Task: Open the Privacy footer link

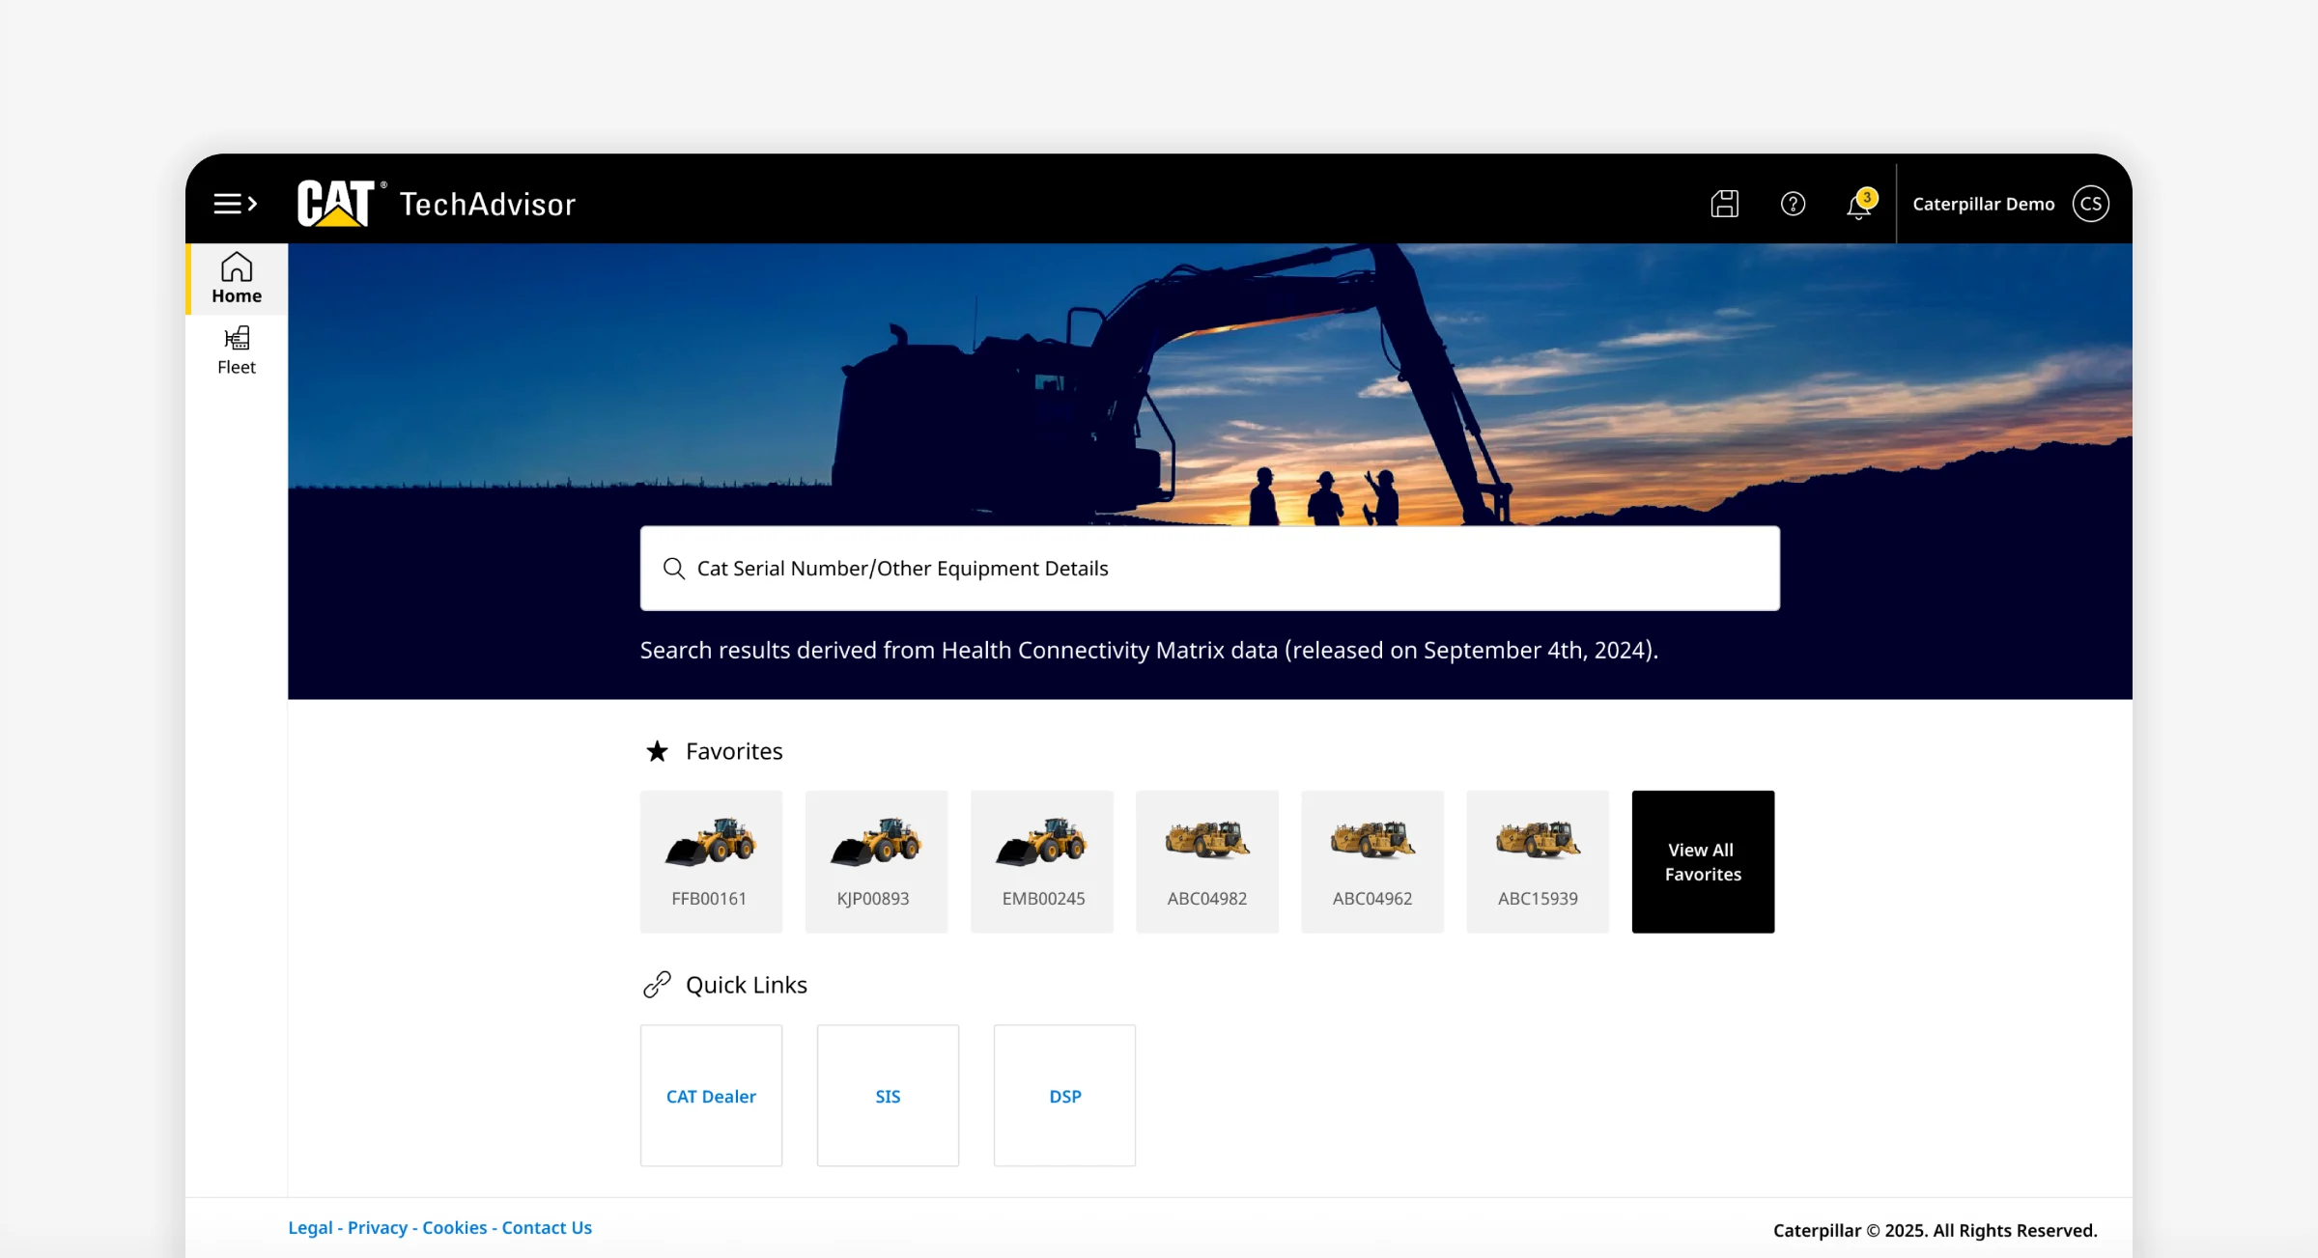Action: click(378, 1228)
